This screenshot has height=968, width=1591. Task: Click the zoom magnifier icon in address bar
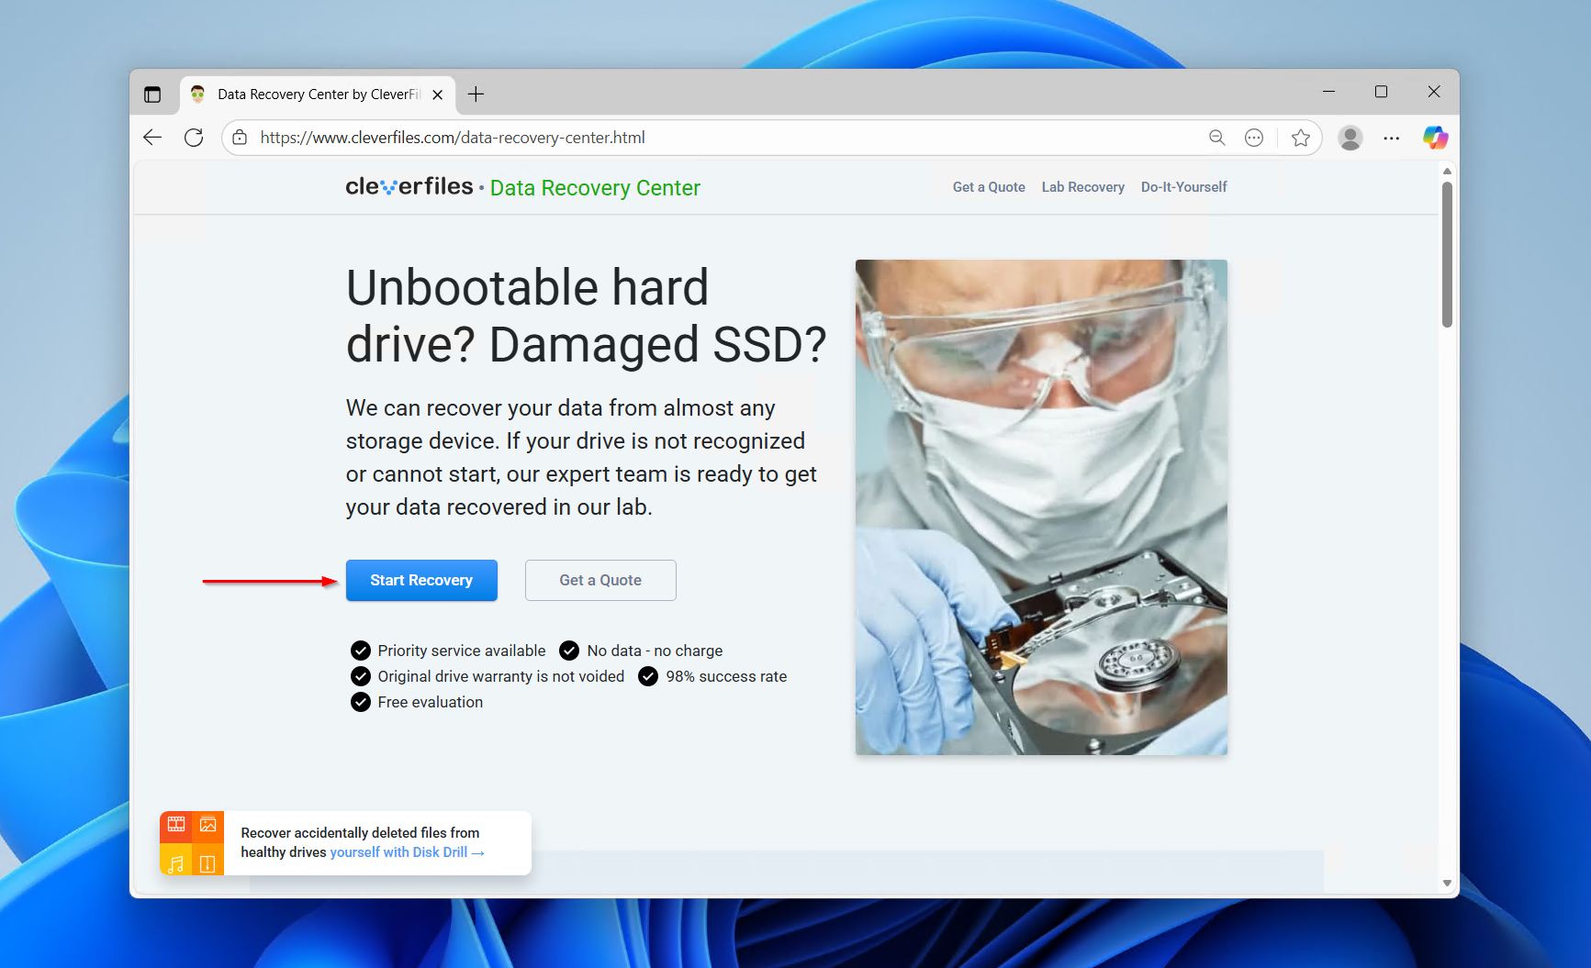tap(1216, 138)
